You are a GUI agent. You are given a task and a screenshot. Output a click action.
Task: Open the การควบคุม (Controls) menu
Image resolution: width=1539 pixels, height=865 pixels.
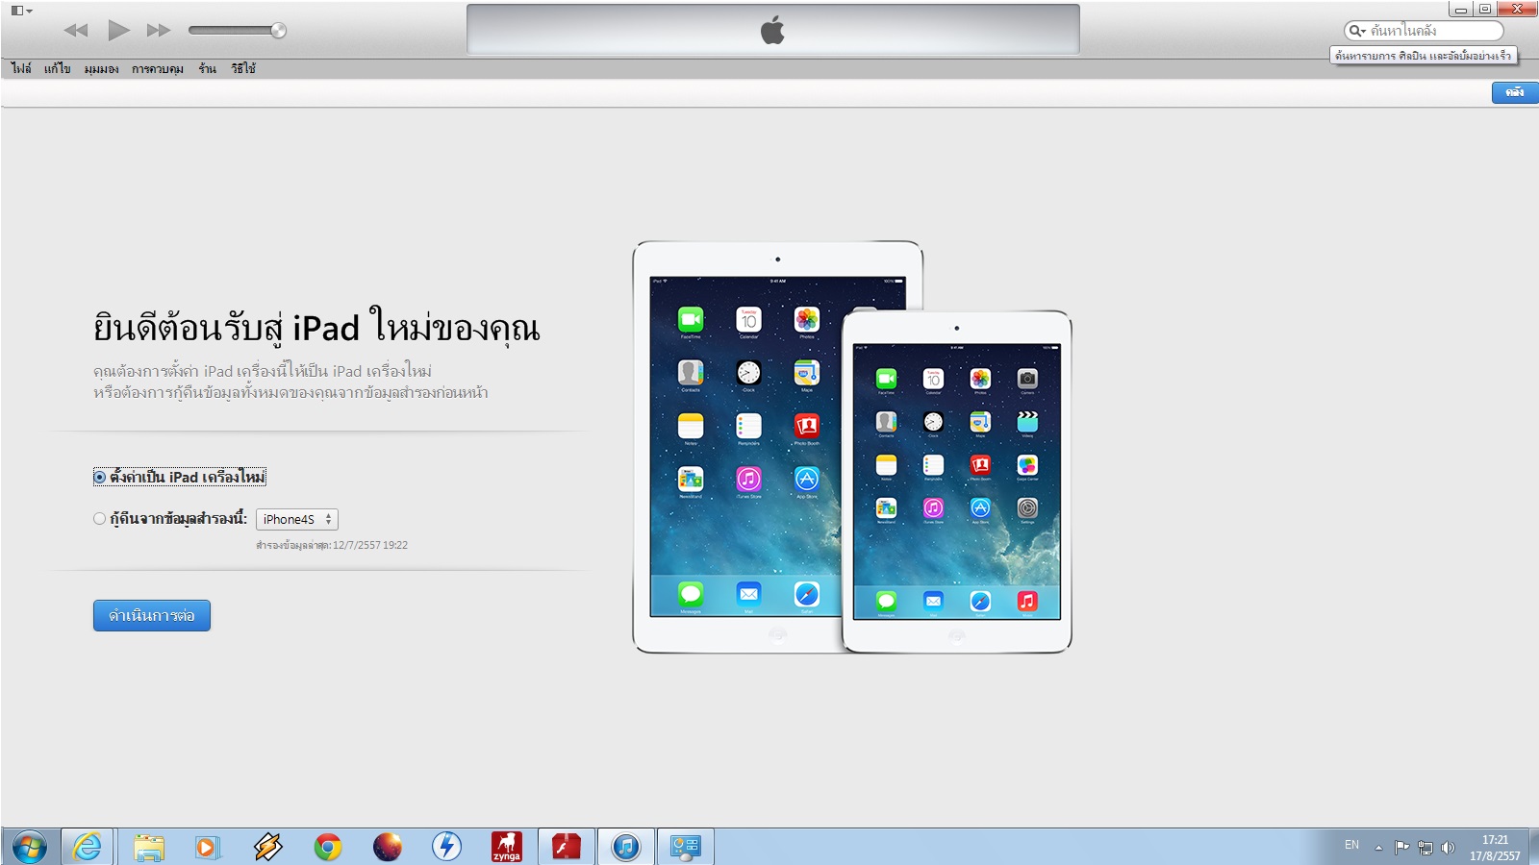pyautogui.click(x=158, y=68)
